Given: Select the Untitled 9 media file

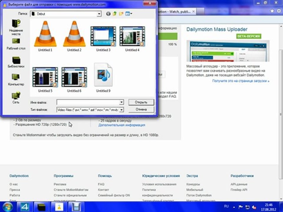Looking at the screenshot, I should [x=103, y=77].
